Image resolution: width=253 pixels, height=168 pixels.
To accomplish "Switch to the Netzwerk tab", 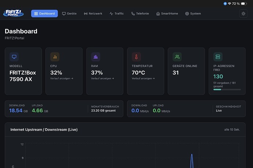I will point(93,14).
